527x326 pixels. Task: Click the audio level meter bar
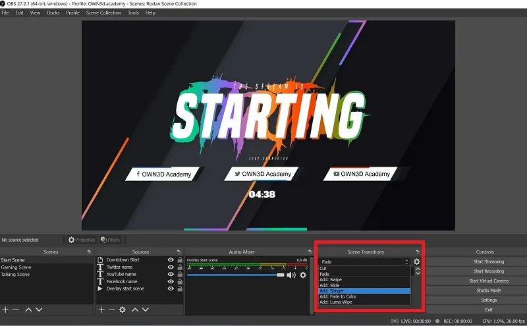(247, 264)
